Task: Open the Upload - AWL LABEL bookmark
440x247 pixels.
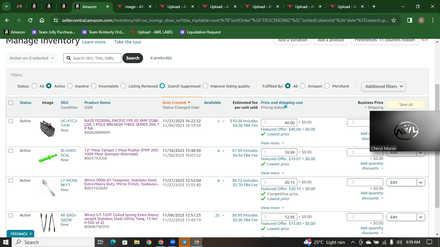Action: (x=152, y=32)
